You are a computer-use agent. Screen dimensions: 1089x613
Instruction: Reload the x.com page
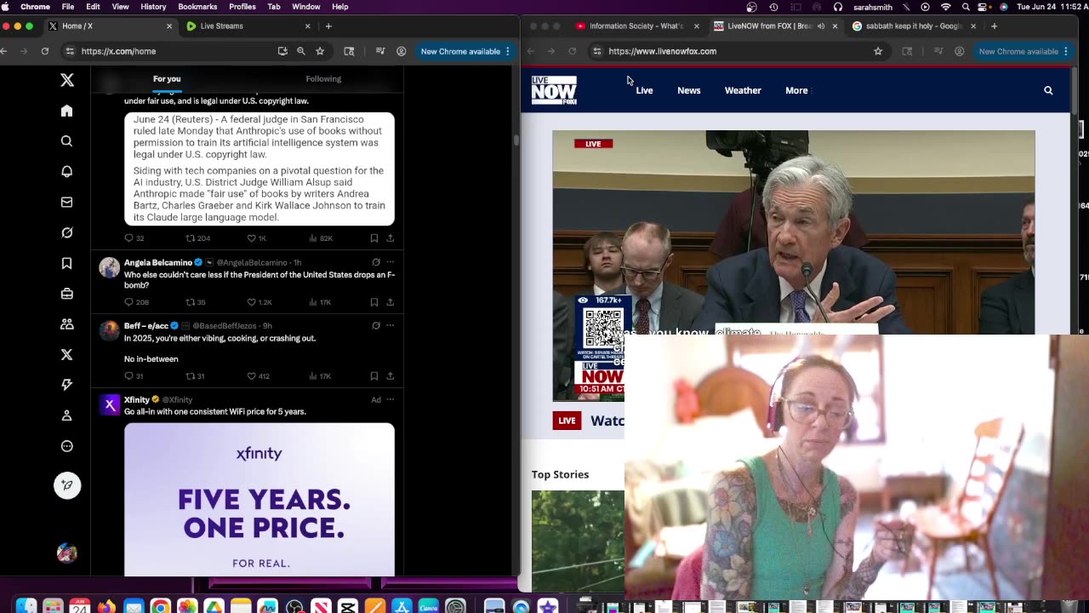point(45,51)
